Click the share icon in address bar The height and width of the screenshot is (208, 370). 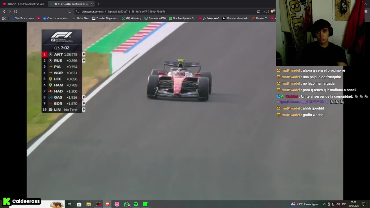[x=265, y=12]
